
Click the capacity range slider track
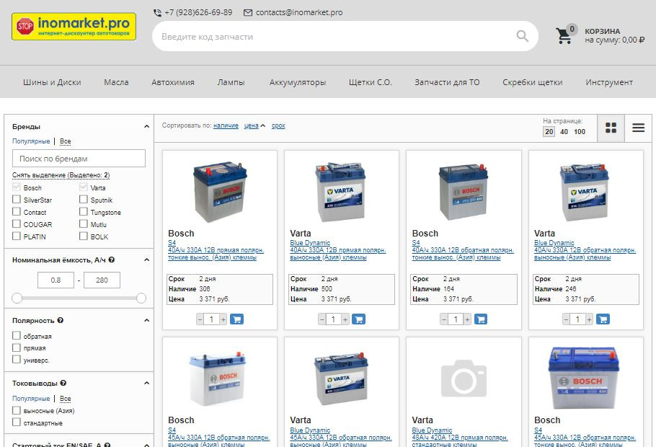click(x=79, y=298)
